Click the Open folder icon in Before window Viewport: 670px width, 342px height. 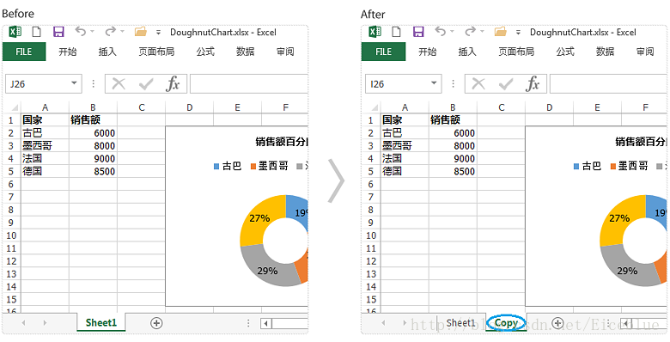coord(141,32)
